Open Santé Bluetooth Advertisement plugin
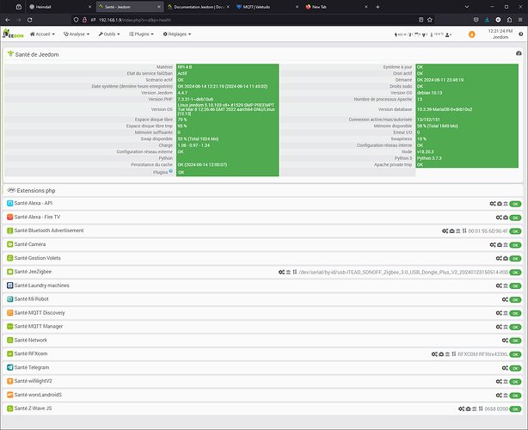 click(49, 230)
